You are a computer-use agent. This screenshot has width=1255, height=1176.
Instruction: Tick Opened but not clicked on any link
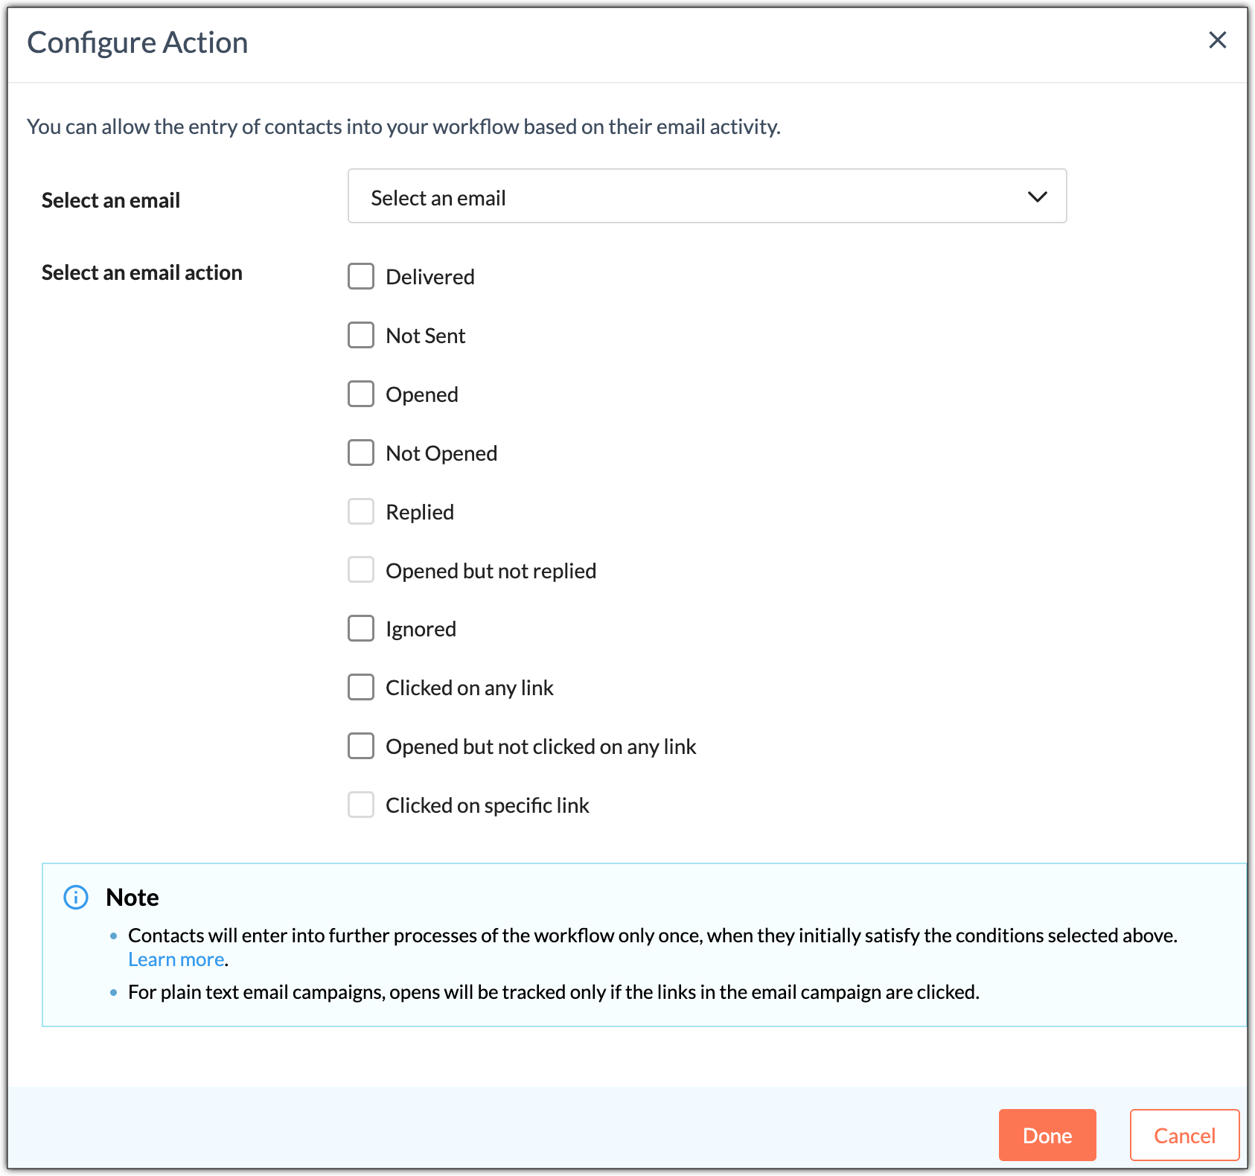coord(361,746)
